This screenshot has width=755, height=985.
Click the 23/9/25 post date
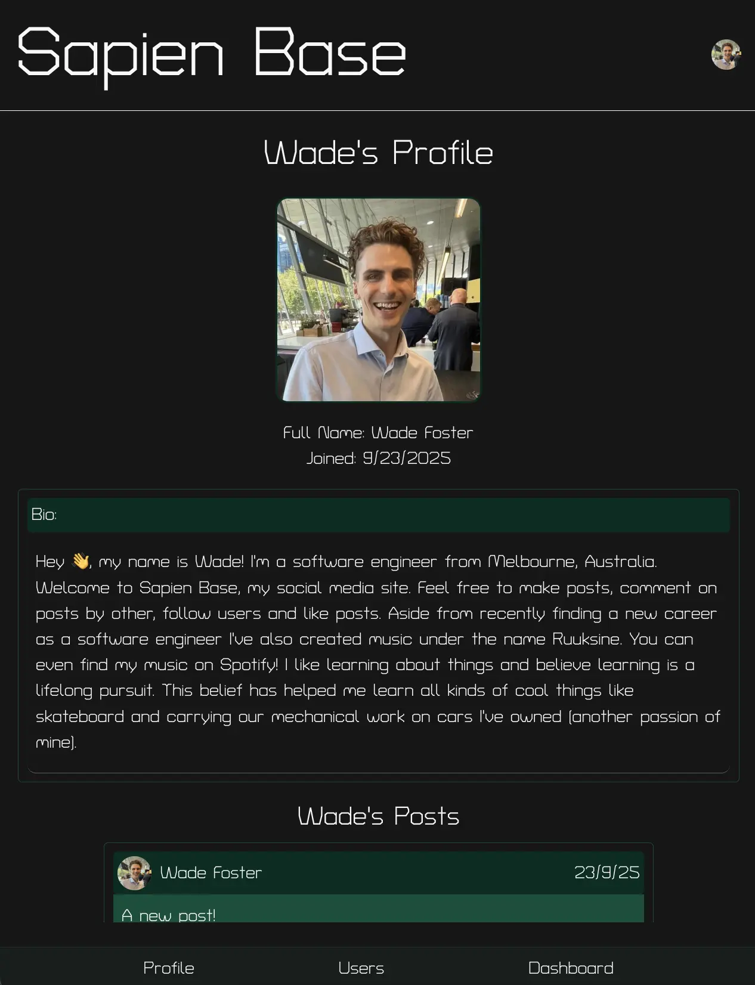pos(607,873)
